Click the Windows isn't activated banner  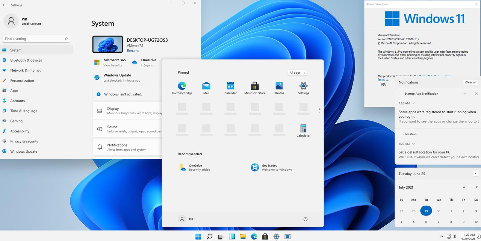pyautogui.click(x=128, y=94)
